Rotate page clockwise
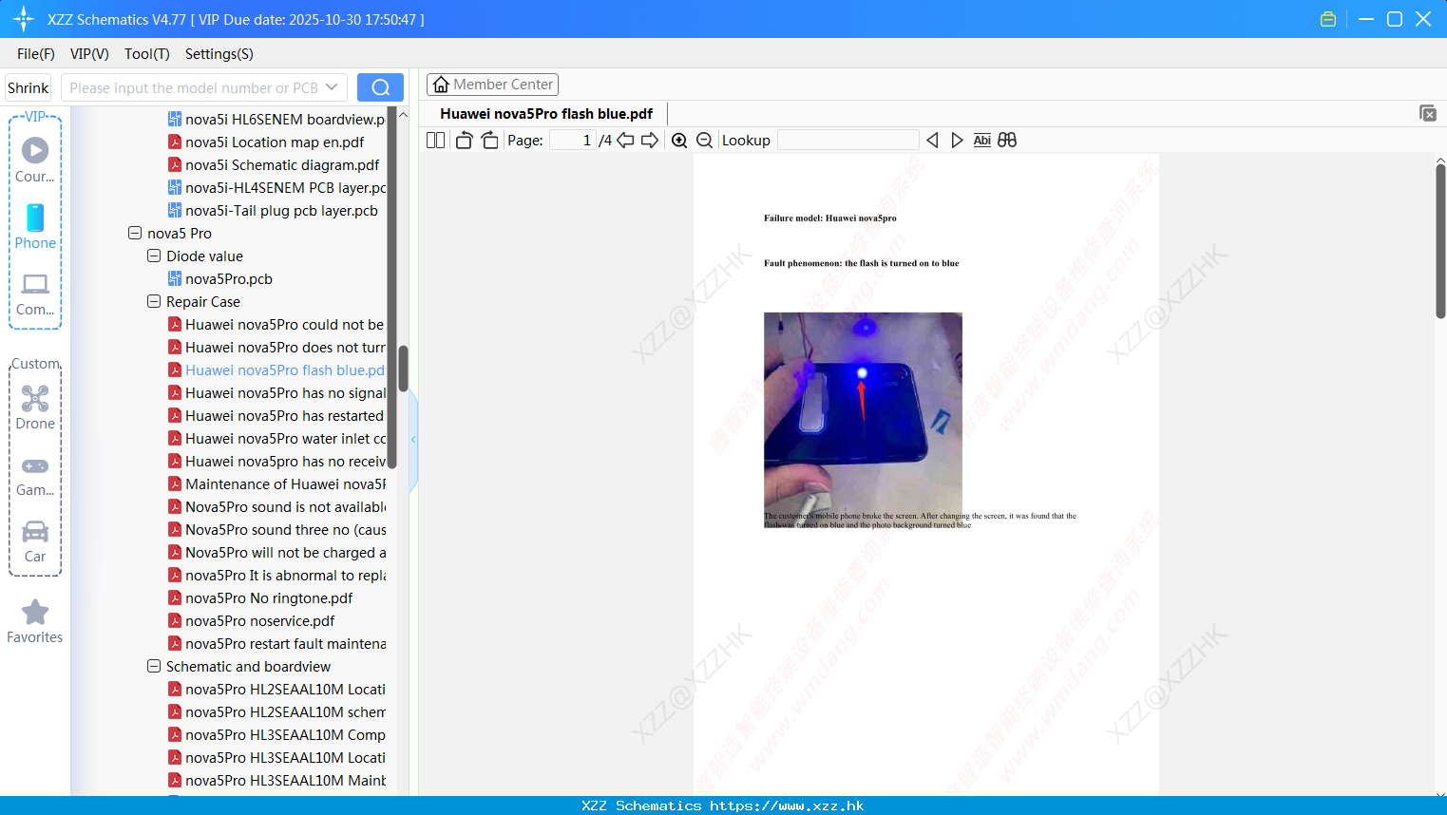This screenshot has height=815, width=1447. click(x=489, y=140)
